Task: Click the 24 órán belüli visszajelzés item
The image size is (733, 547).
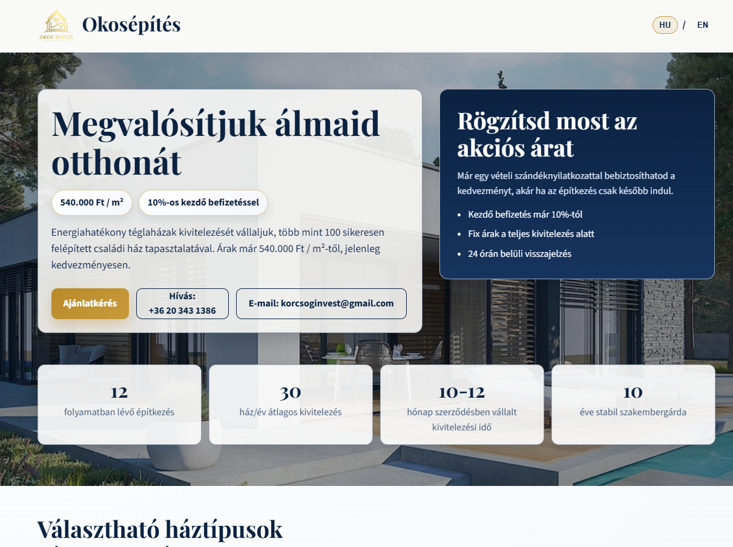Action: 519,254
